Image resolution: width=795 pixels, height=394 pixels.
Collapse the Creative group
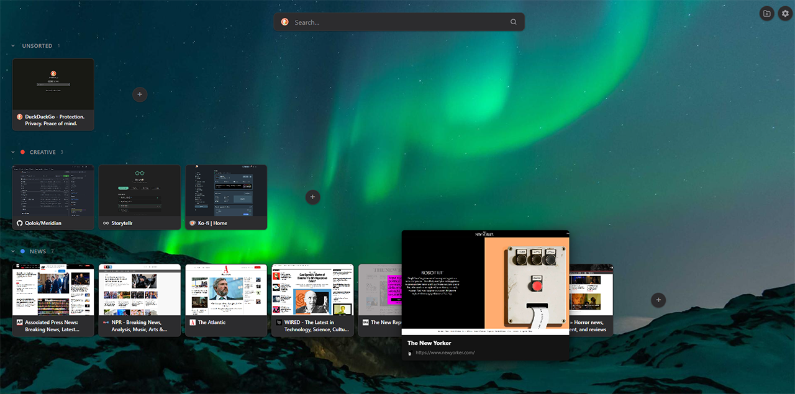click(13, 152)
